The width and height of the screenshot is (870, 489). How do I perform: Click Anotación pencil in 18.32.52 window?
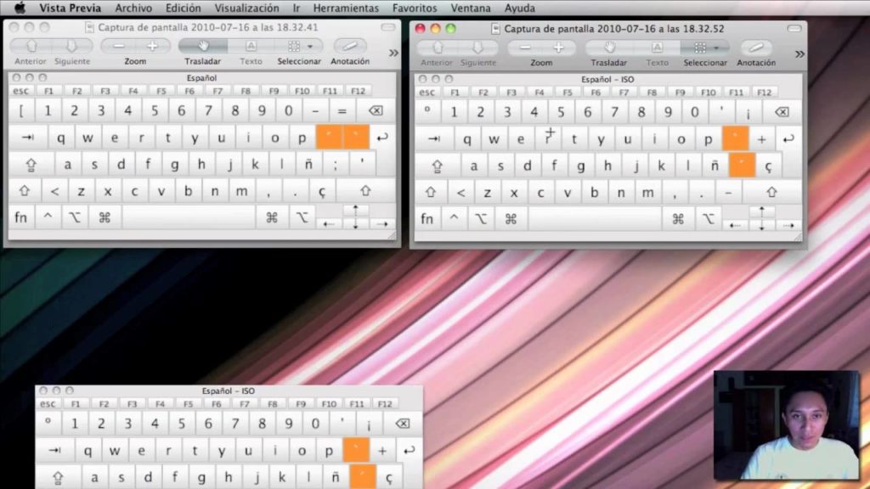click(x=755, y=48)
